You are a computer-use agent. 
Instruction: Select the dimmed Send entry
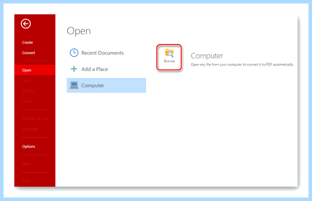(x=27, y=164)
